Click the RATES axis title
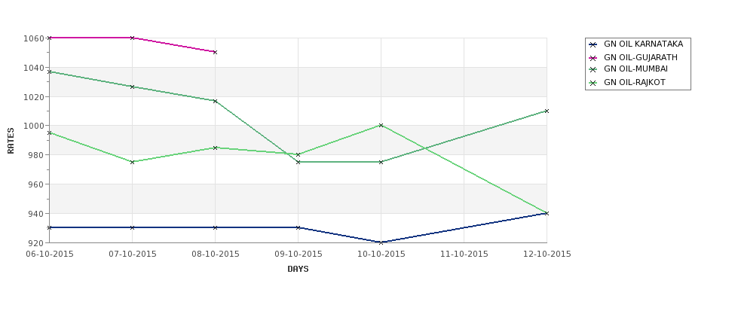The image size is (735, 323). click(11, 141)
